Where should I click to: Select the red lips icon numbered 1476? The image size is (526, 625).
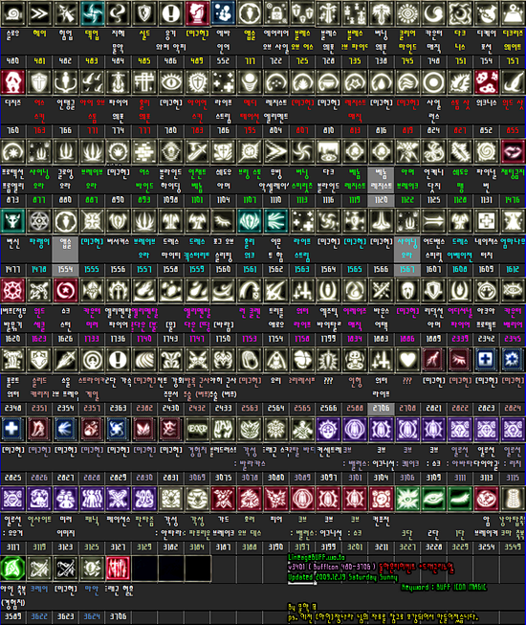pos(513,152)
